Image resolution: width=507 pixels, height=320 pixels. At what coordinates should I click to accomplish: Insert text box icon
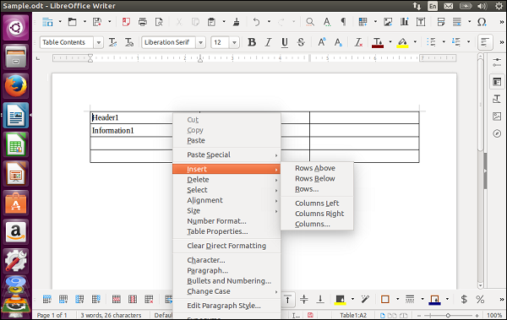[x=421, y=22]
